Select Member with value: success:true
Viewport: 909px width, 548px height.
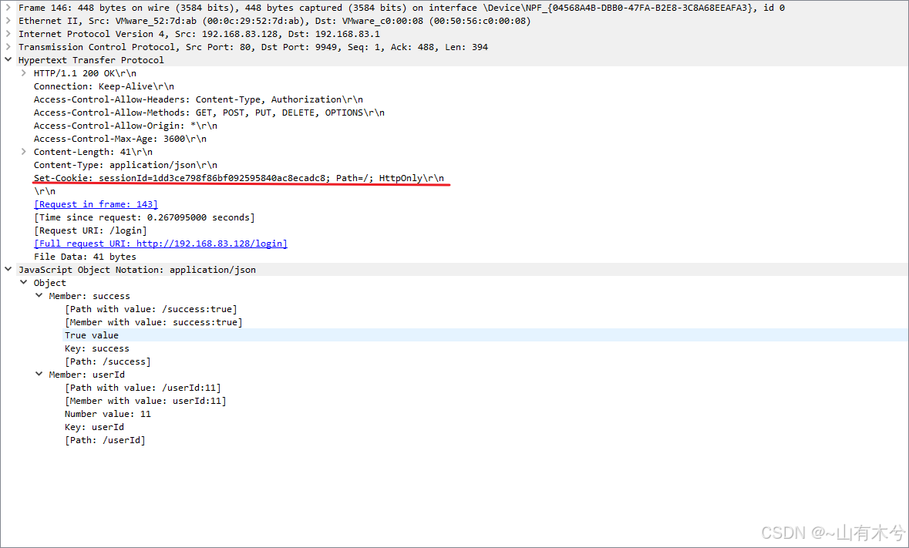153,322
